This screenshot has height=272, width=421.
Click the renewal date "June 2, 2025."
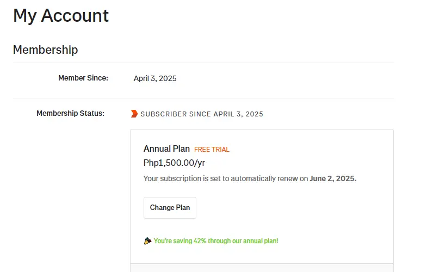pyautogui.click(x=333, y=178)
